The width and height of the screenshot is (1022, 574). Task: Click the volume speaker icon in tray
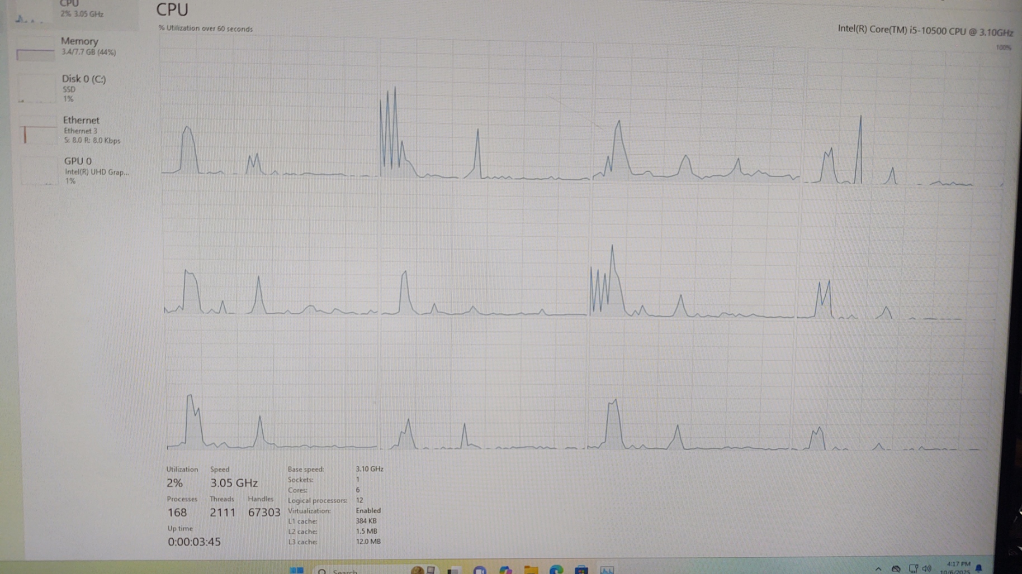(x=927, y=568)
